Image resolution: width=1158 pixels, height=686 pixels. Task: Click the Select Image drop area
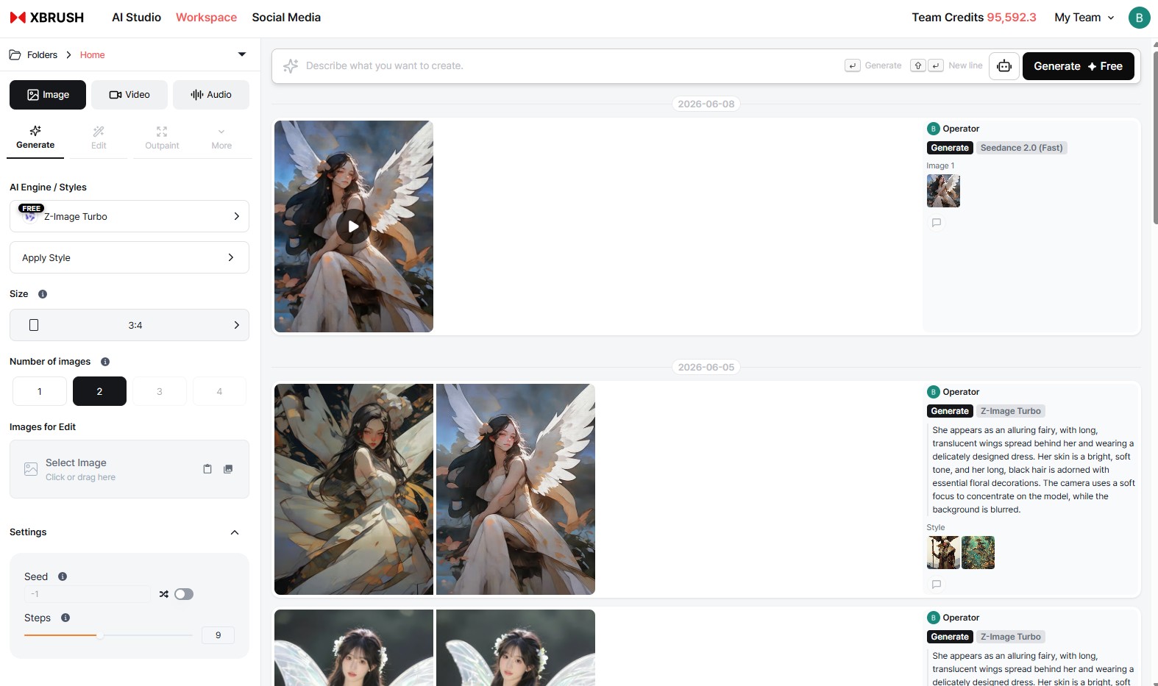tap(129, 469)
